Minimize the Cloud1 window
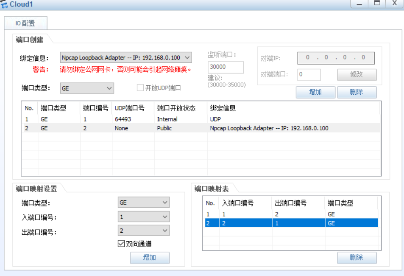This screenshot has height=276, width=404. pyautogui.click(x=359, y=4)
